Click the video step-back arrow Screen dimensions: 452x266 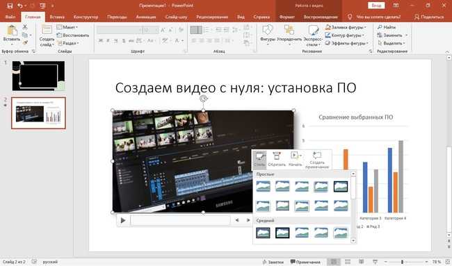(237, 220)
